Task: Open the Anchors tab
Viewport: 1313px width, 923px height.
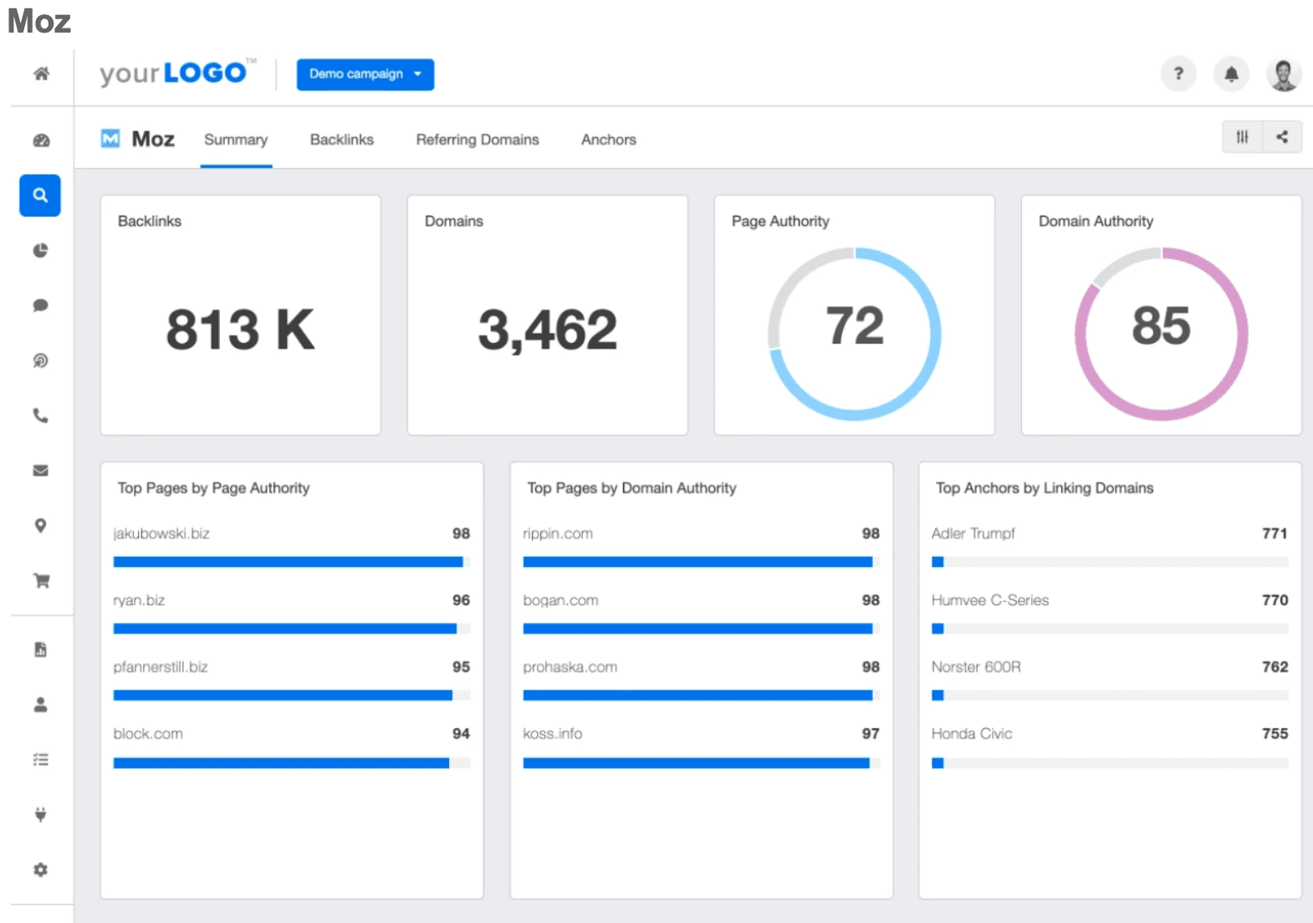Action: tap(608, 140)
